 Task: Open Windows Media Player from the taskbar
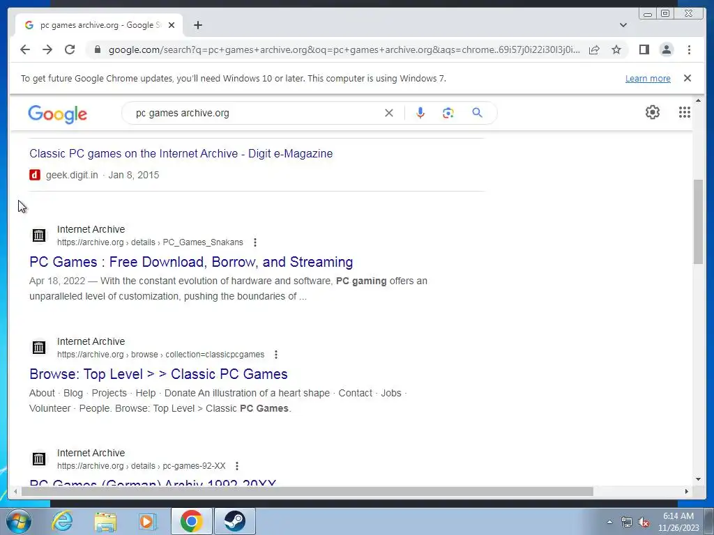tap(146, 521)
